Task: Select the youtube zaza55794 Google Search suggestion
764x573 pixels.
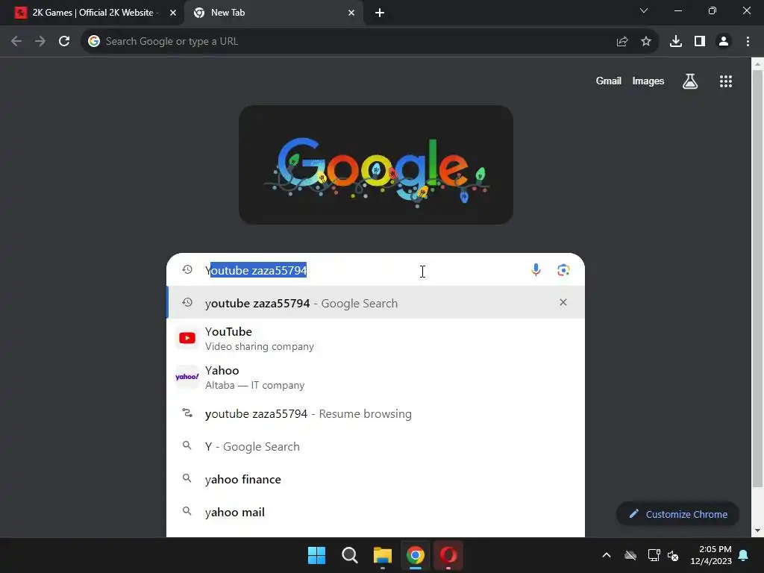Action: click(376, 303)
